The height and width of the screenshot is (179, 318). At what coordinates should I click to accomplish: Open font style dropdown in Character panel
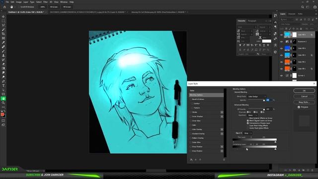point(265,27)
